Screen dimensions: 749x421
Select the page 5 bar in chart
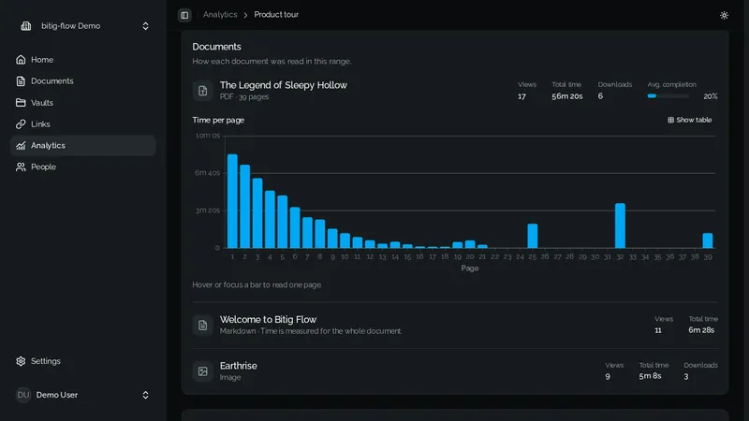pyautogui.click(x=283, y=222)
